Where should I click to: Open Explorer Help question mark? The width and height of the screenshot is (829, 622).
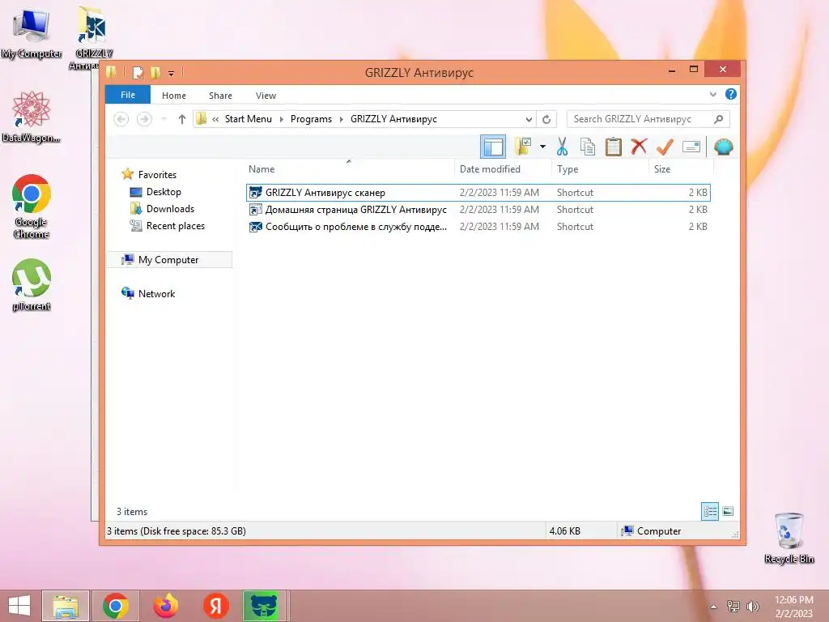click(731, 94)
